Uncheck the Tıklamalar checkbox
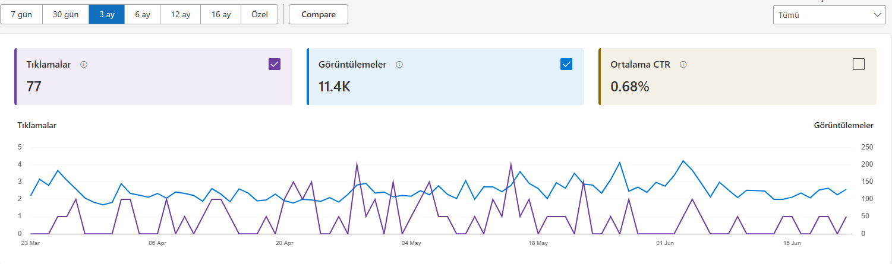 pos(275,64)
